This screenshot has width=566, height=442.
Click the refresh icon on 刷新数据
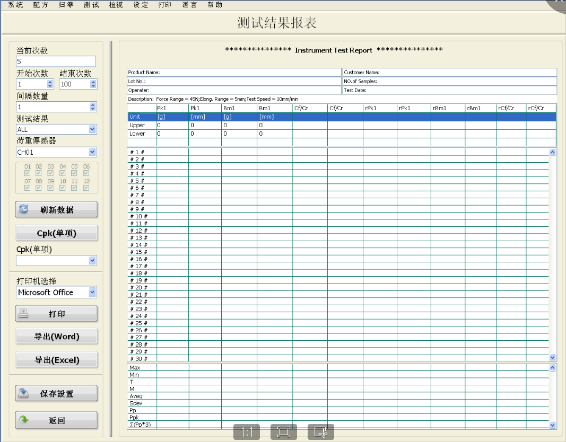[24, 209]
